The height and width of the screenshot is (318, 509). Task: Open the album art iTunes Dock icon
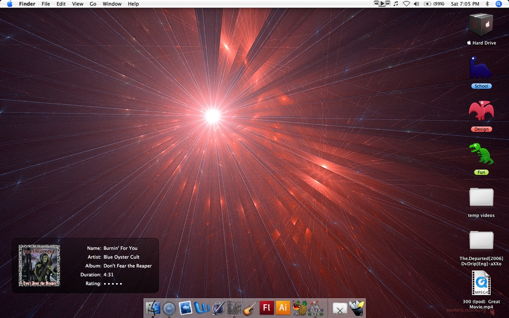pos(234,308)
